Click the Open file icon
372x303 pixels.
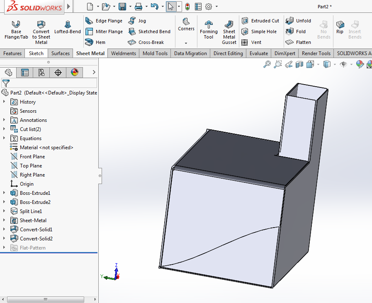(106, 7)
